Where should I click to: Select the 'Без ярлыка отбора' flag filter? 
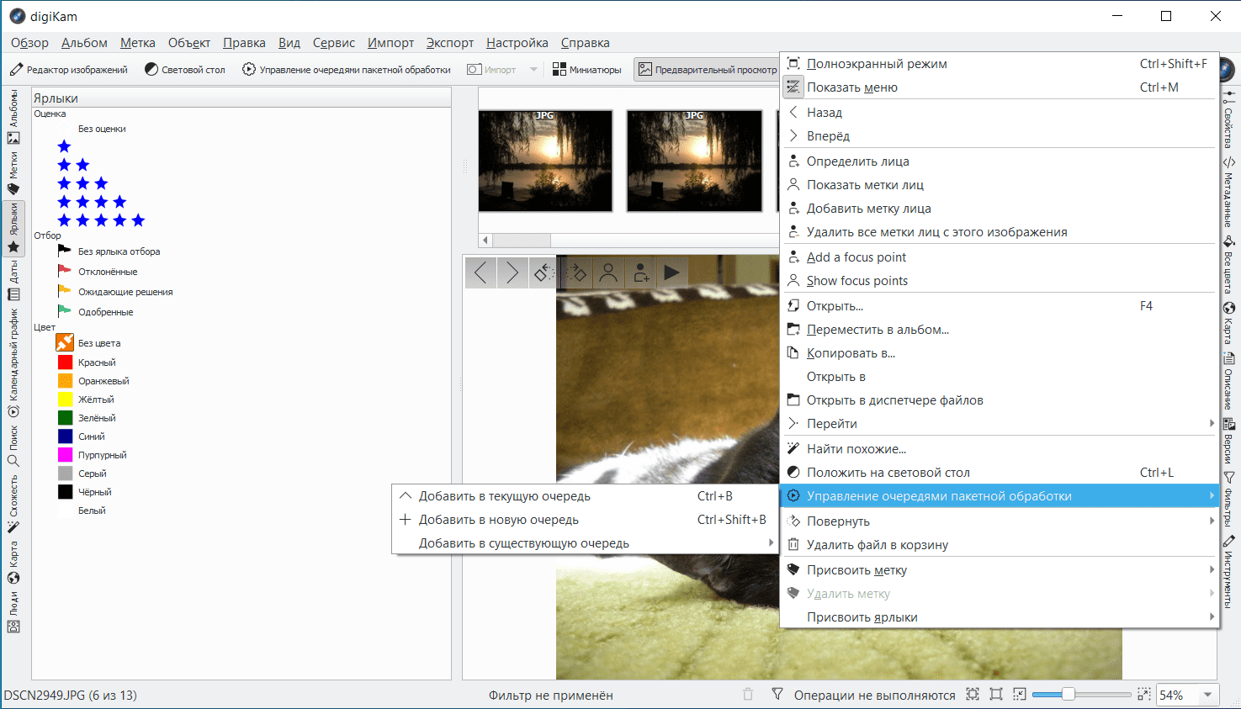[x=109, y=251]
